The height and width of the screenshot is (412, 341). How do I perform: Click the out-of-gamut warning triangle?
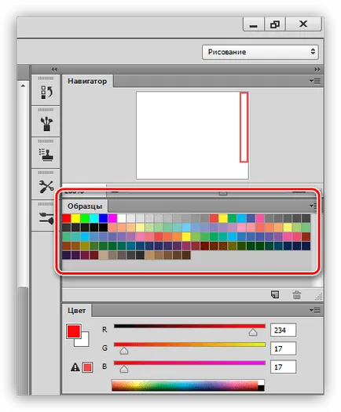75,366
